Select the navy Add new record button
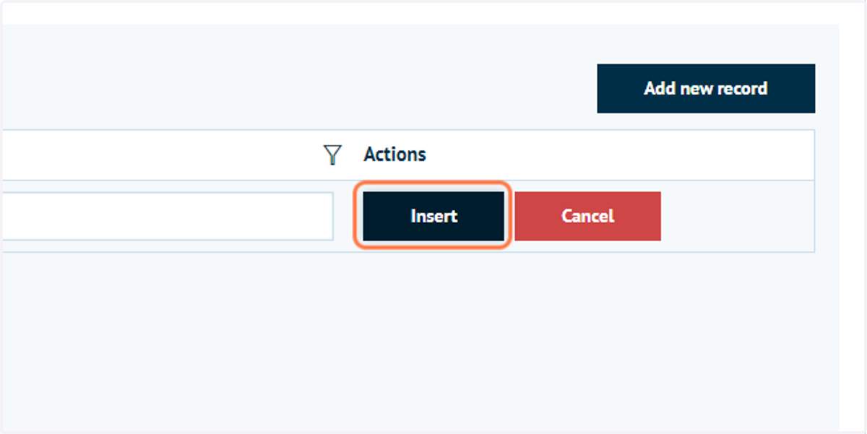This screenshot has width=867, height=434. (706, 89)
